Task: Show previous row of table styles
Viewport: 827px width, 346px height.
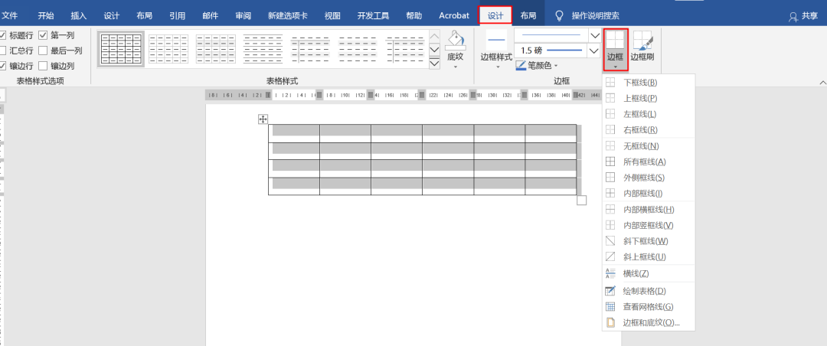Action: point(435,36)
